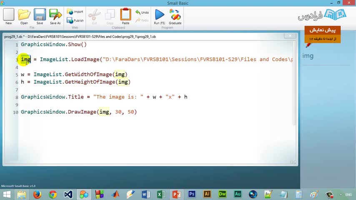Viewport: 356px width, 200px height.
Task: Click GraphicsWindow.Title on line 8
Action: click(53, 97)
